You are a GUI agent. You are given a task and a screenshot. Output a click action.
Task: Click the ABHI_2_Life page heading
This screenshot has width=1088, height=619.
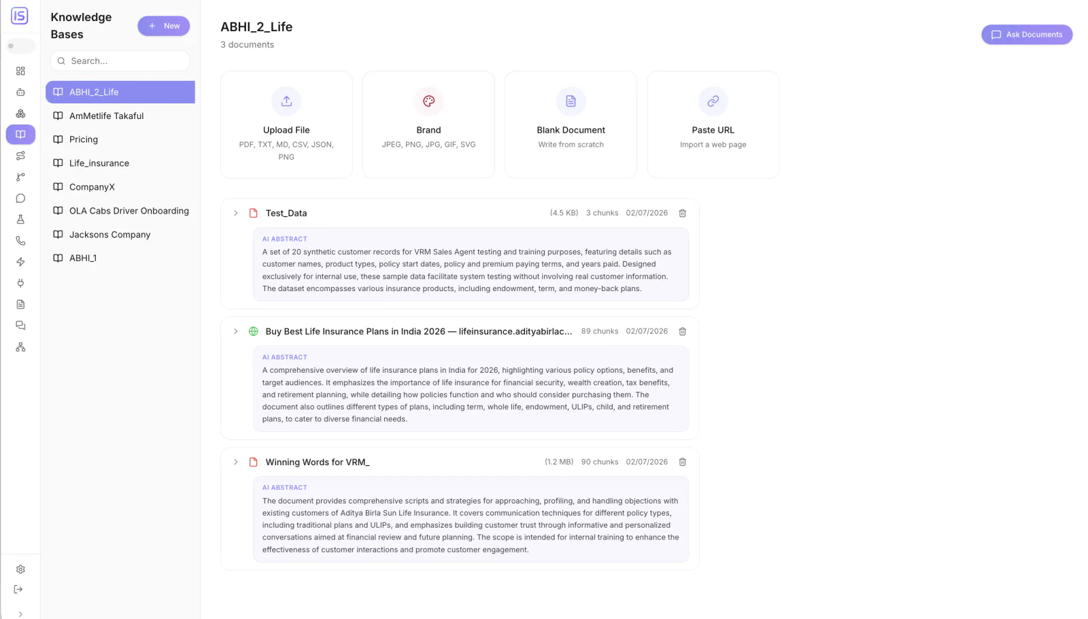[x=256, y=27]
